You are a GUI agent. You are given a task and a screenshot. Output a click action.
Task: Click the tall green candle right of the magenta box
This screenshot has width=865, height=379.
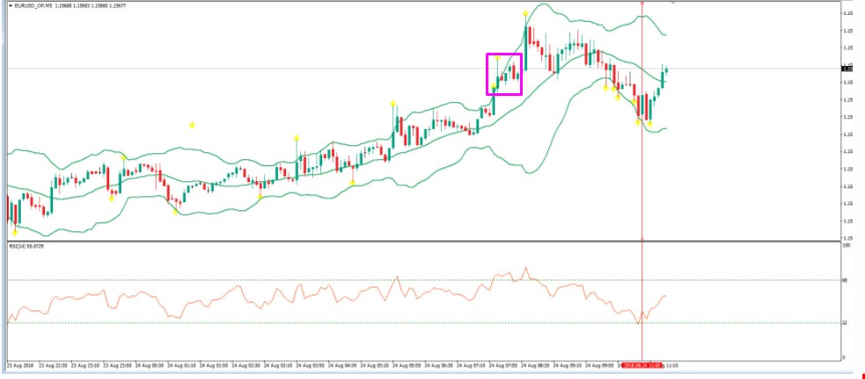point(526,48)
